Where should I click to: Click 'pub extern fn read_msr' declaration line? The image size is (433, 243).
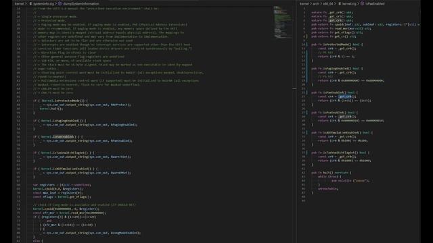click(x=341, y=28)
